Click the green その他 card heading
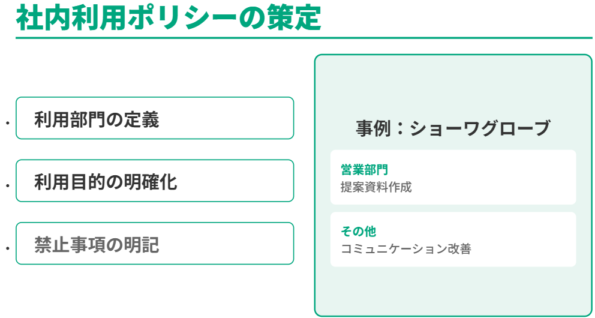The image size is (595, 318). point(358,232)
